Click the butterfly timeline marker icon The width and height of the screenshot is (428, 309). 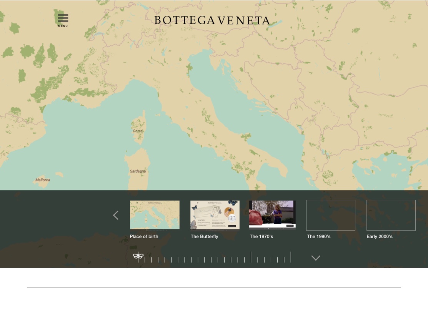click(x=138, y=256)
